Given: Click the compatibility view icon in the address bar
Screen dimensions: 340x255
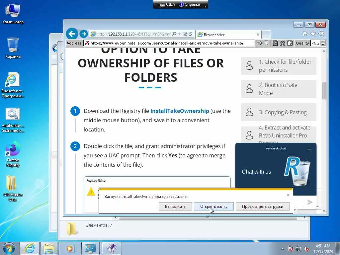Looking at the screenshot, I should coord(185,34).
